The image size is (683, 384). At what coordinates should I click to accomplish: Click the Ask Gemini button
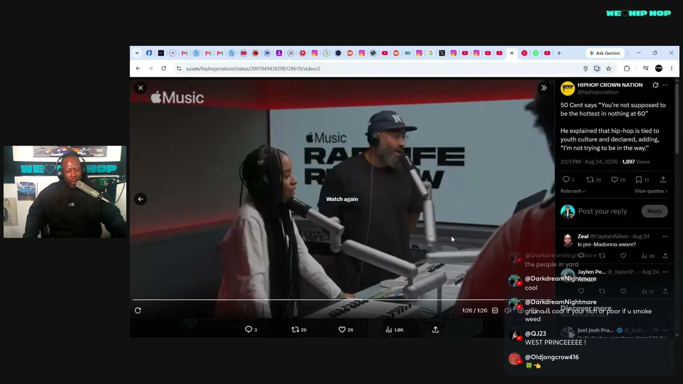tap(605, 53)
